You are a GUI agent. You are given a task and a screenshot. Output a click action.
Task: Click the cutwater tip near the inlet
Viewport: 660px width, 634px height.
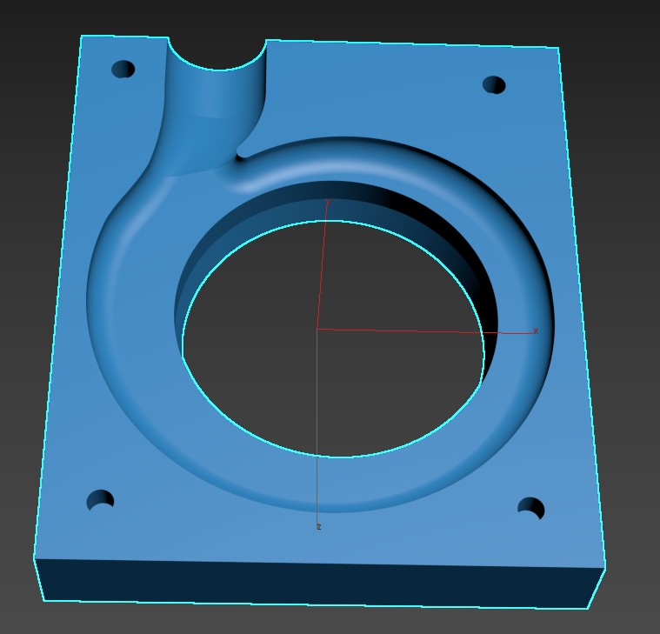(241, 155)
